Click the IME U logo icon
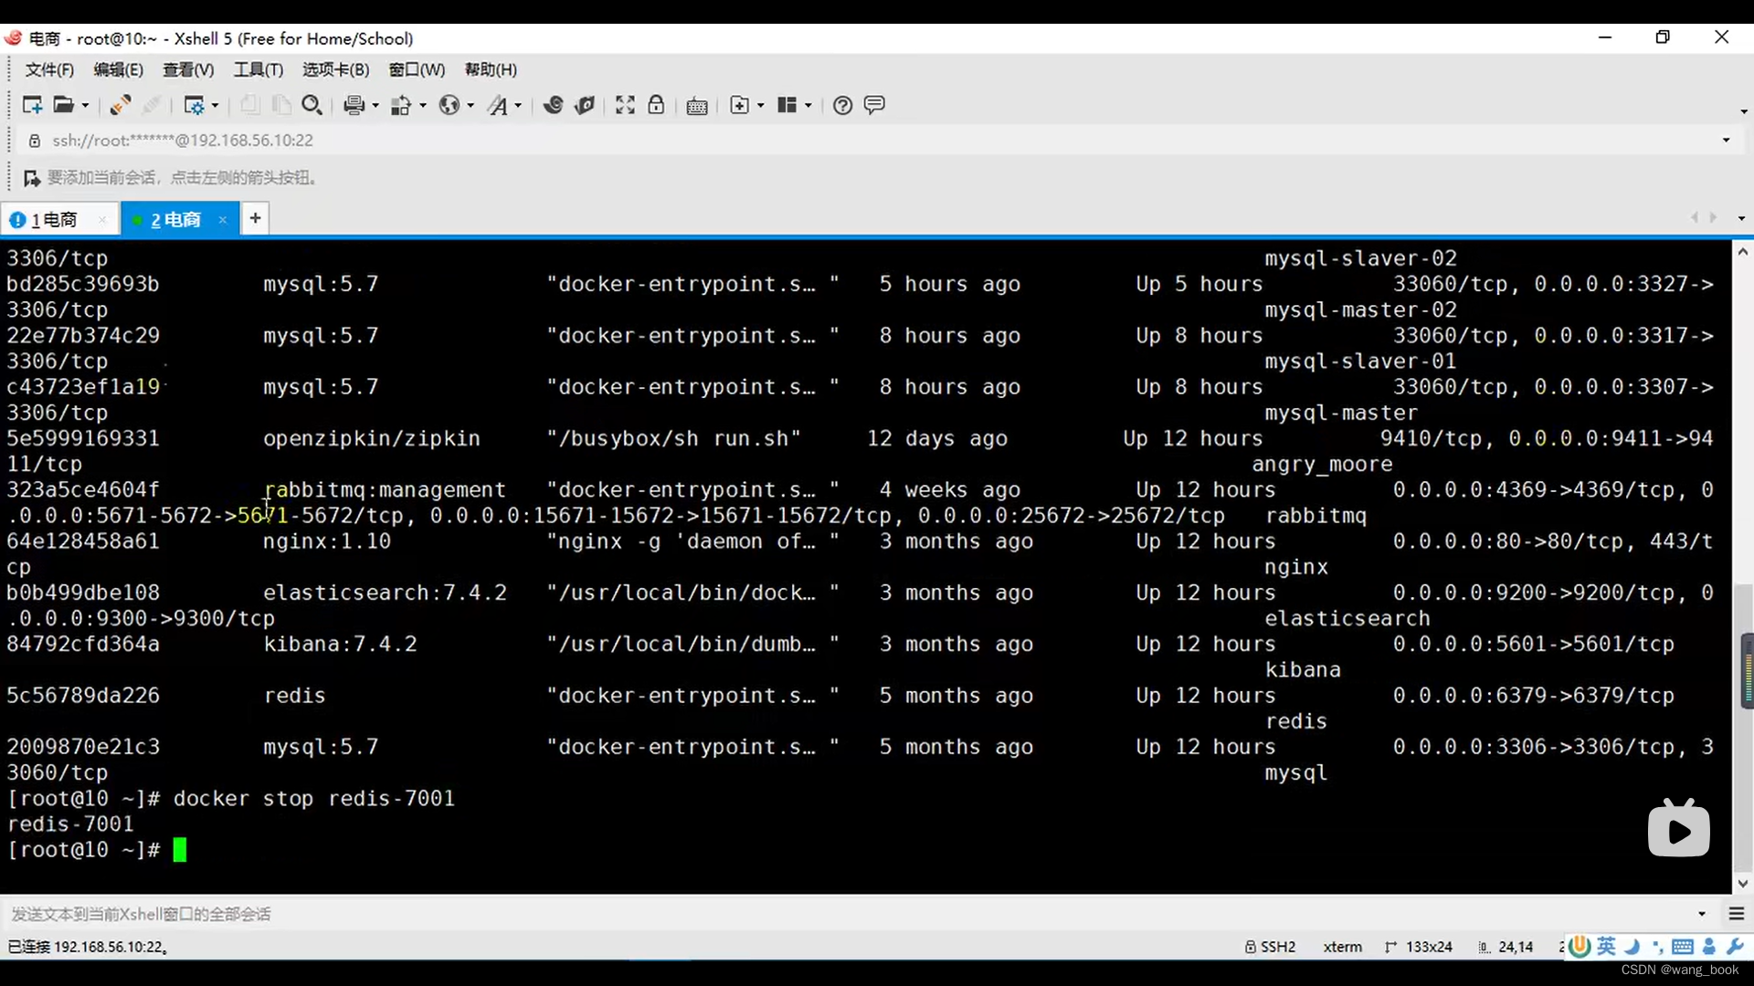 (1580, 947)
